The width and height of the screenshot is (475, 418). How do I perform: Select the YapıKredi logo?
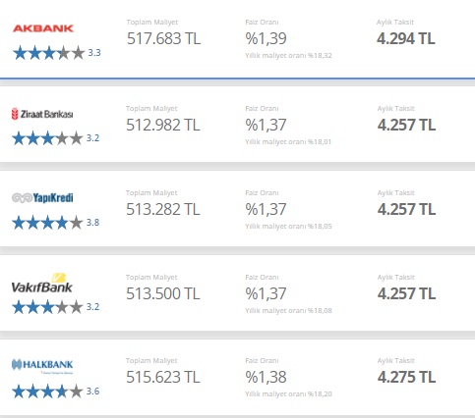(42, 198)
